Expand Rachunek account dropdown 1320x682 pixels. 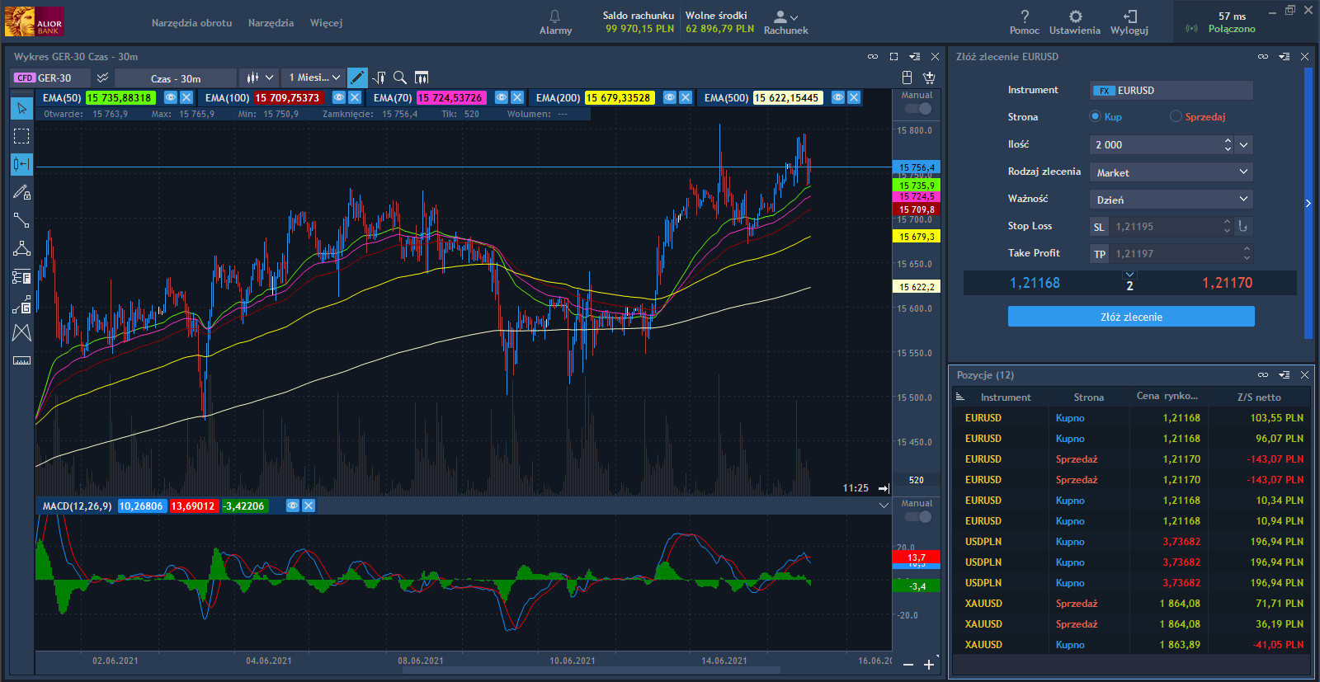point(786,22)
